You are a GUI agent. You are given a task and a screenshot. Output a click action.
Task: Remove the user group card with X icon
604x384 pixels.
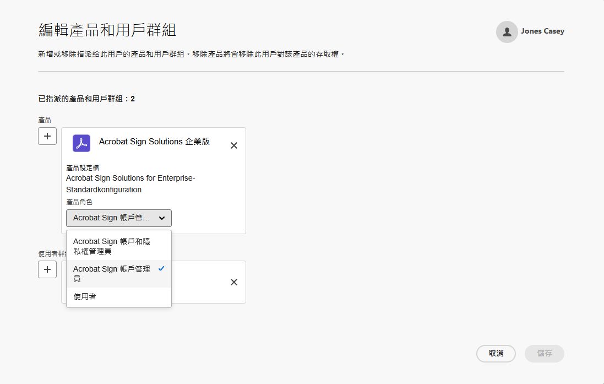234,282
